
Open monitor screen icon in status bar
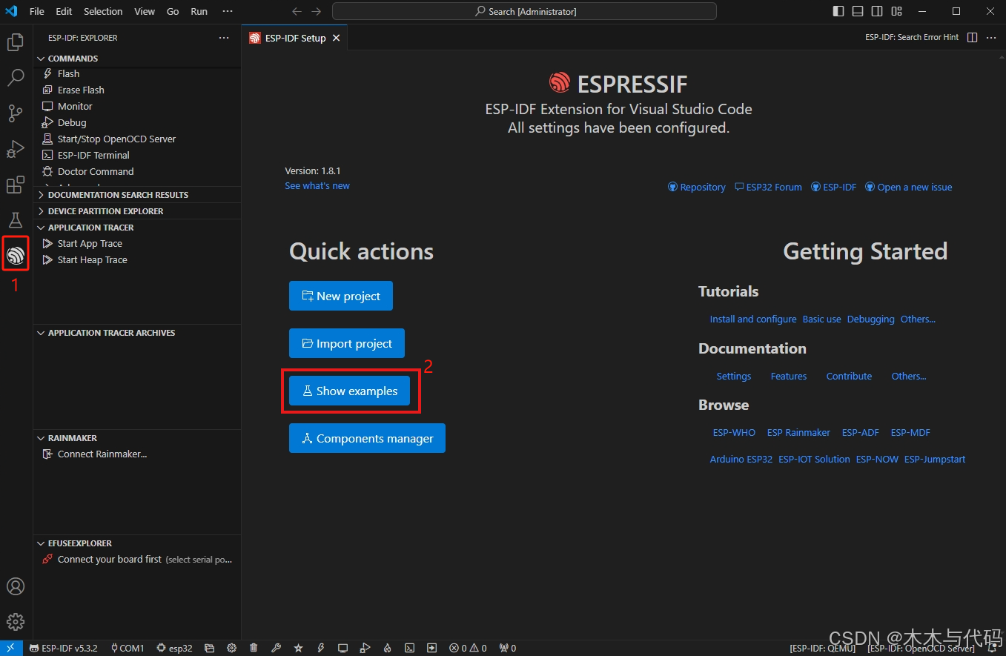click(342, 648)
